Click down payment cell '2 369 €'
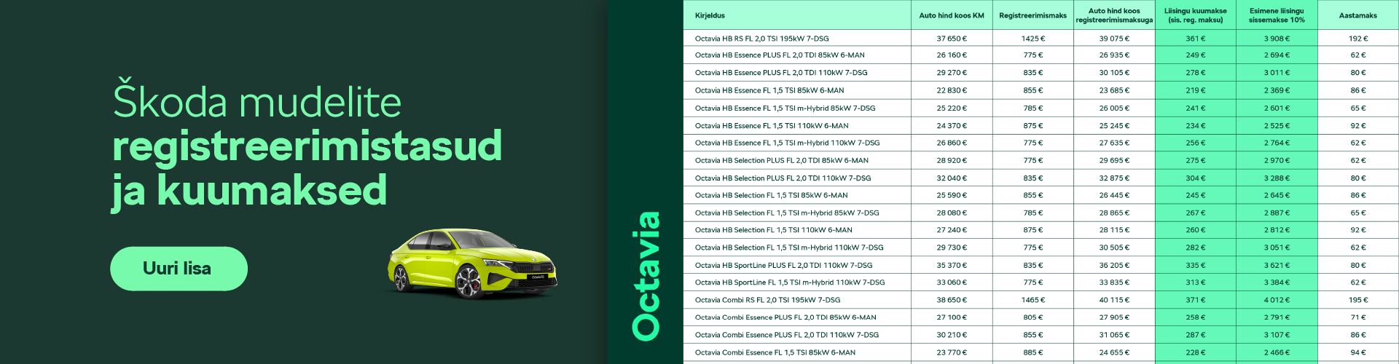Viewport: 1399px width, 364px height. (1277, 90)
